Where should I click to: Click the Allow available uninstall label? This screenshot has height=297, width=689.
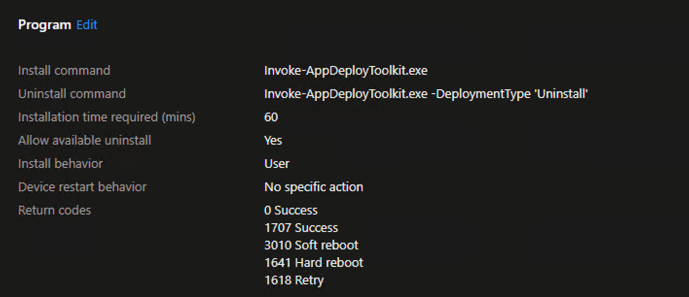85,140
